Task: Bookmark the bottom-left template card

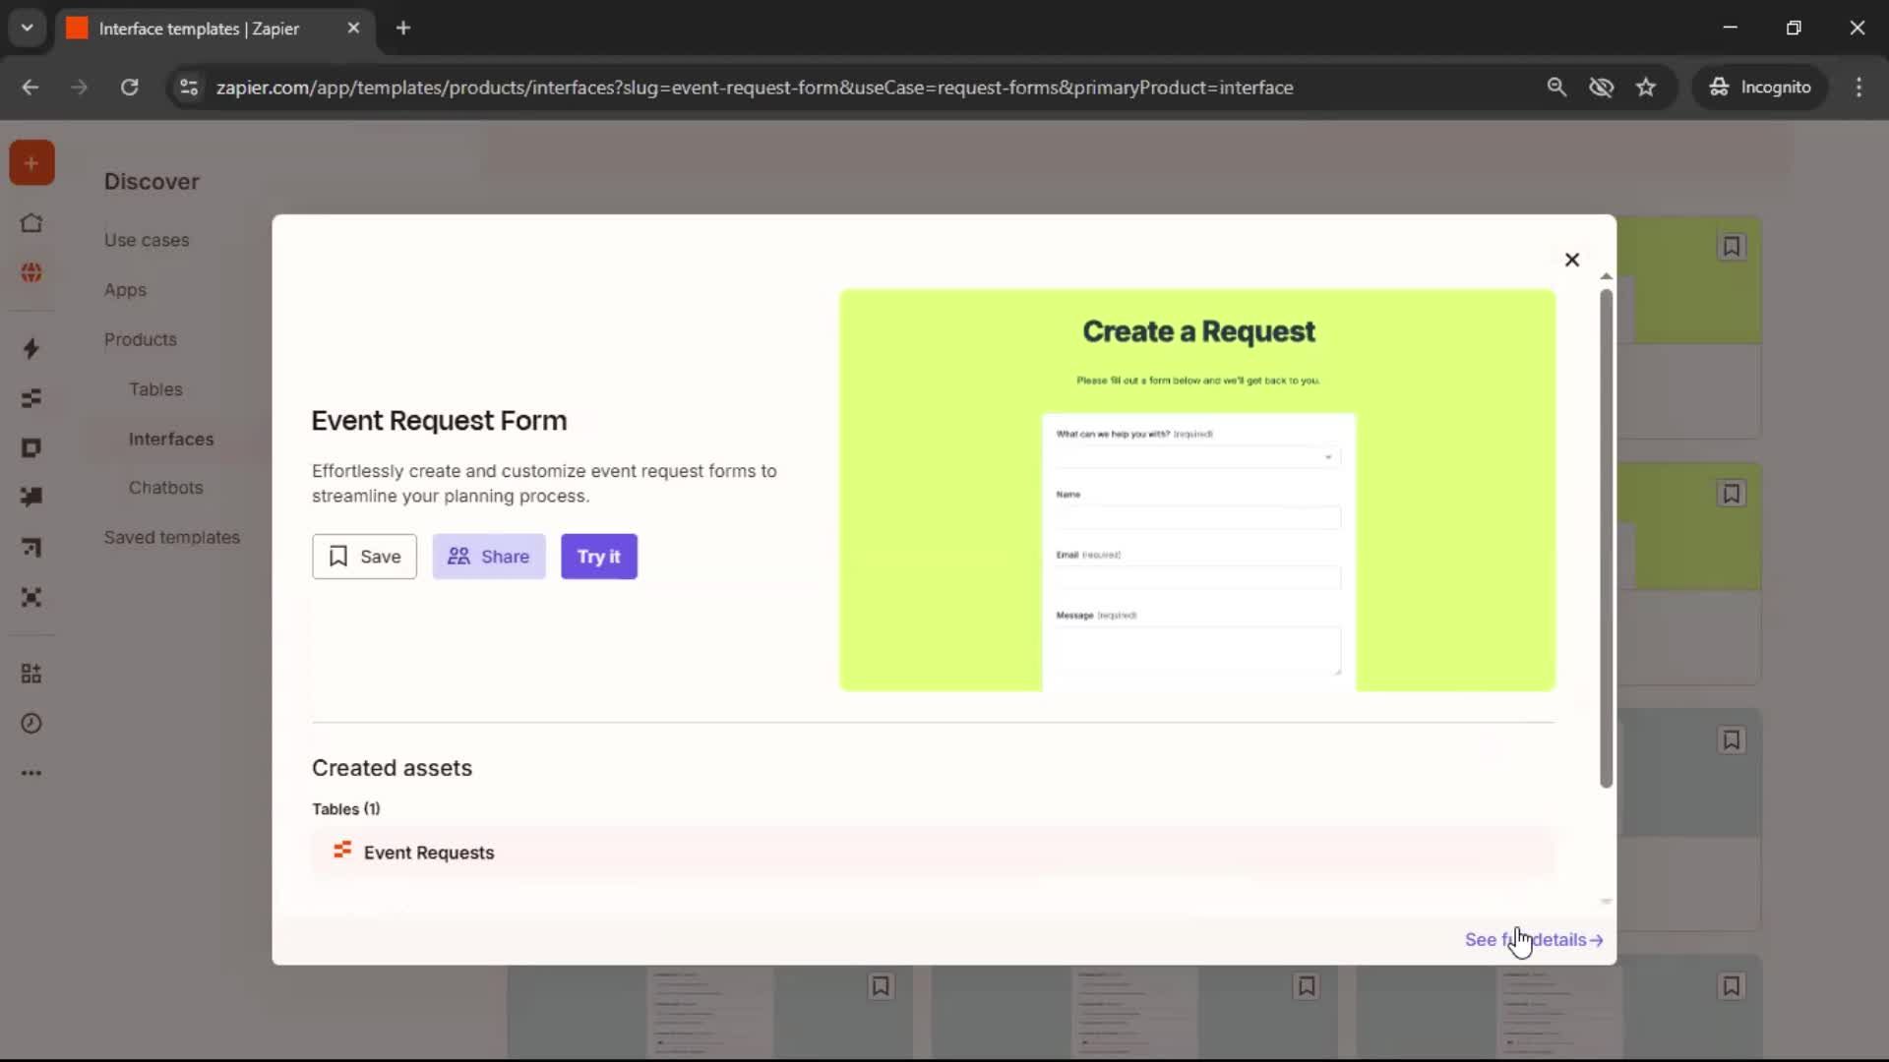Action: click(x=881, y=986)
